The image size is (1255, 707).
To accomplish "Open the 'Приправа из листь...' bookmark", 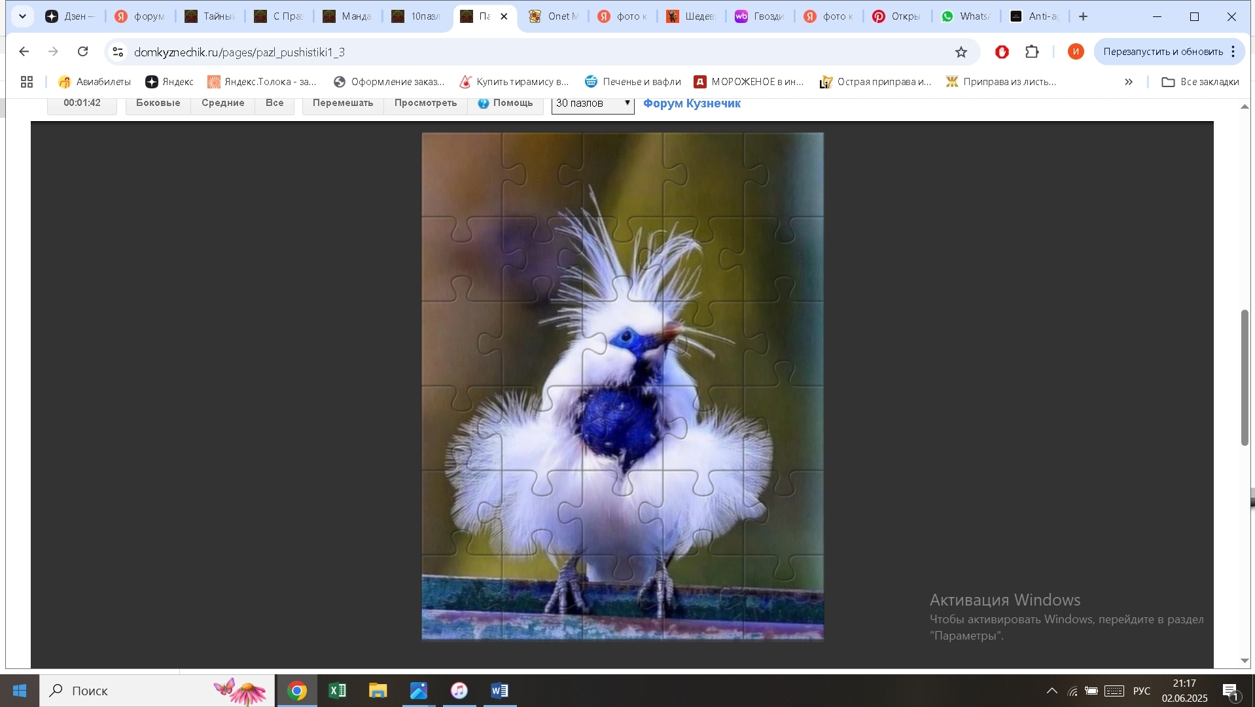I will [x=1001, y=82].
